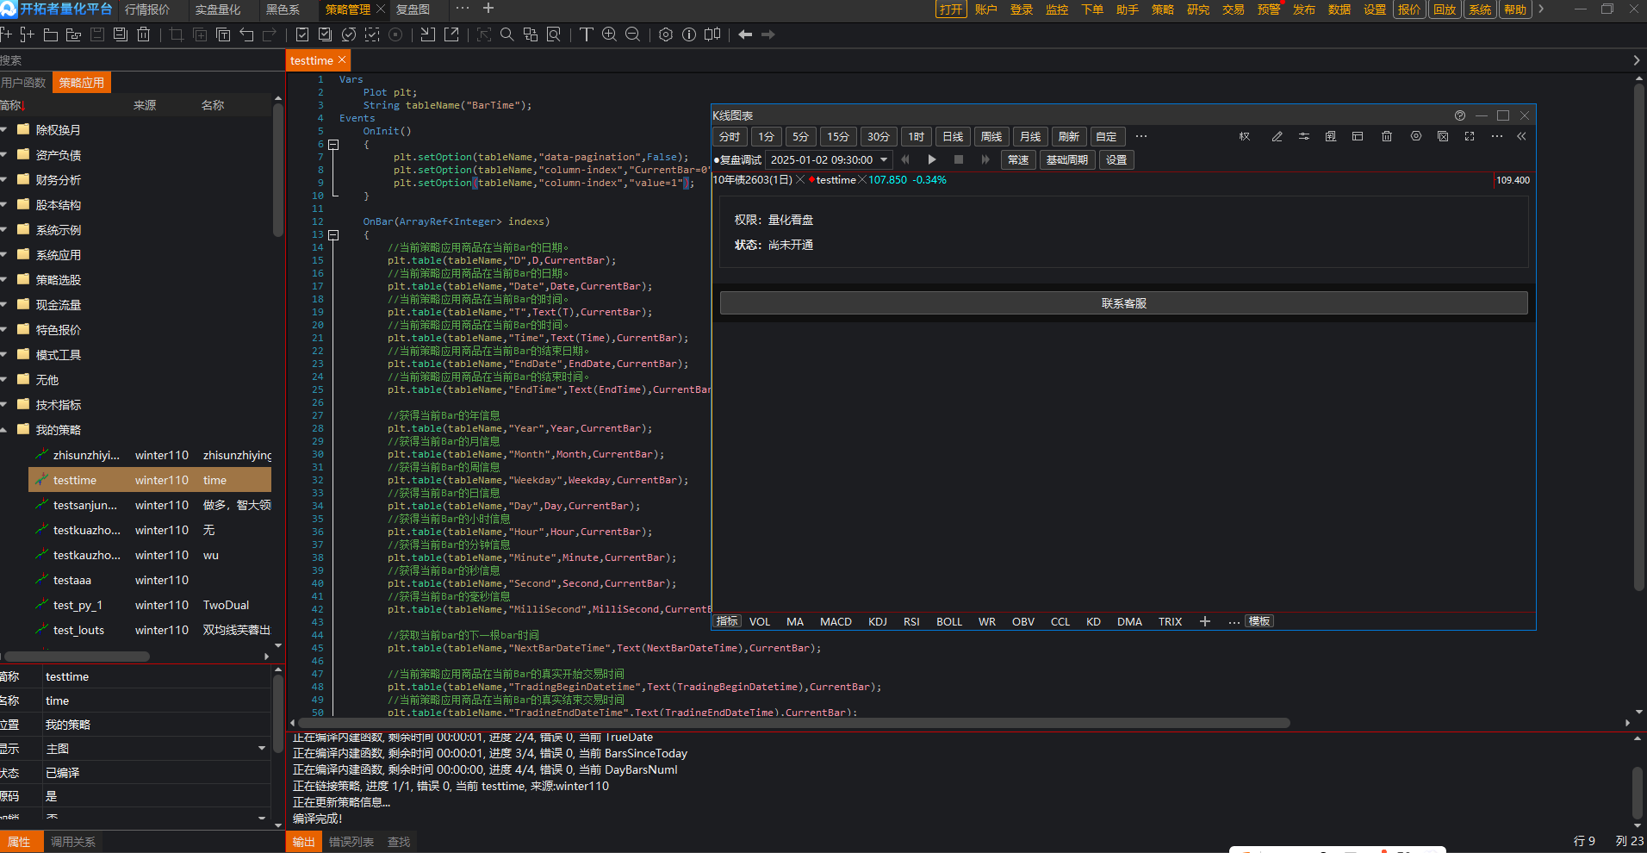The width and height of the screenshot is (1647, 853).
Task: Click the search magnifier icon in toolbar
Action: [x=507, y=34]
